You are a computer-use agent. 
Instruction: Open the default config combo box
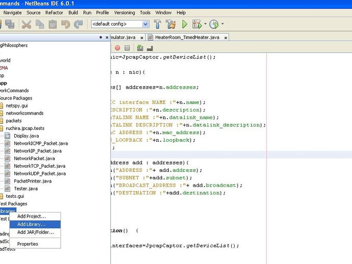(x=120, y=24)
